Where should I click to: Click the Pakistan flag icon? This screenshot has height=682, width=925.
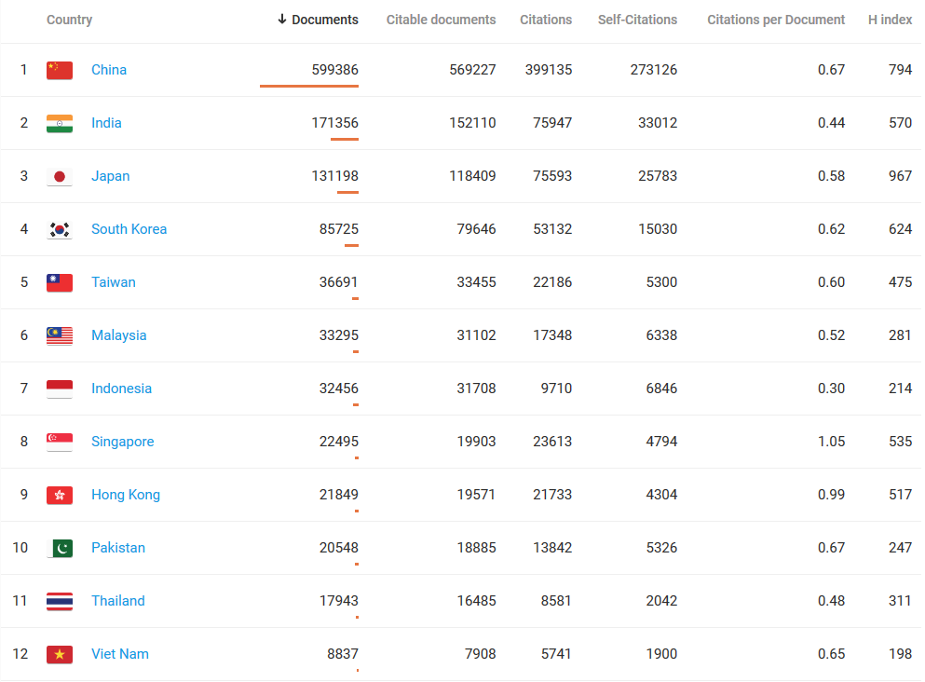tap(60, 548)
